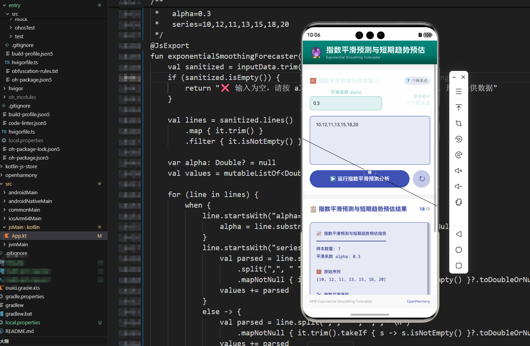Image resolution: width=530 pixels, height=346 pixels.
Task: Click the gear icon of grayed local.properties
Action: pos(4,140)
